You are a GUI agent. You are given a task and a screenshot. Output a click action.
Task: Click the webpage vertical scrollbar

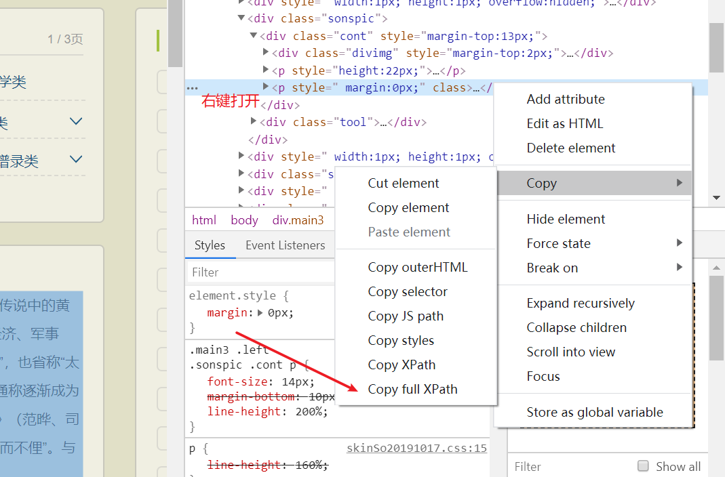[175, 33]
